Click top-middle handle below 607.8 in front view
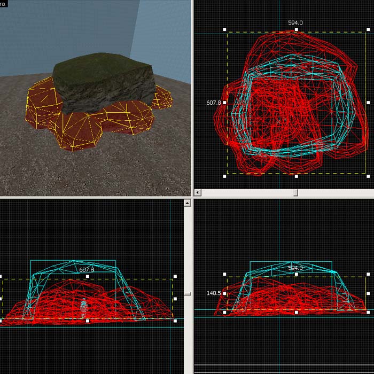Screen dimensions: 374x374 click(x=88, y=277)
